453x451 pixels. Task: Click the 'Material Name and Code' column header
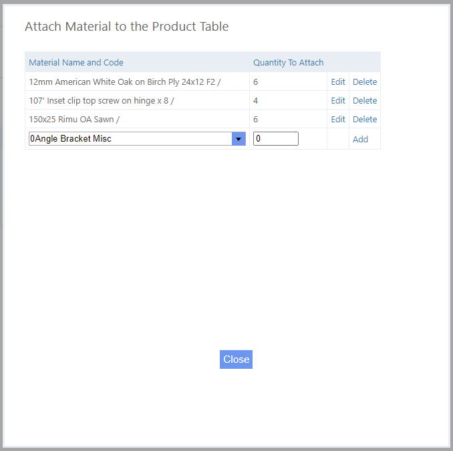pos(76,62)
